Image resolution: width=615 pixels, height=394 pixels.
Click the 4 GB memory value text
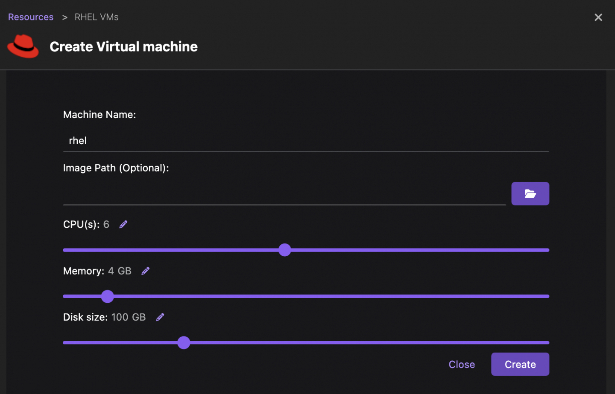[120, 271]
